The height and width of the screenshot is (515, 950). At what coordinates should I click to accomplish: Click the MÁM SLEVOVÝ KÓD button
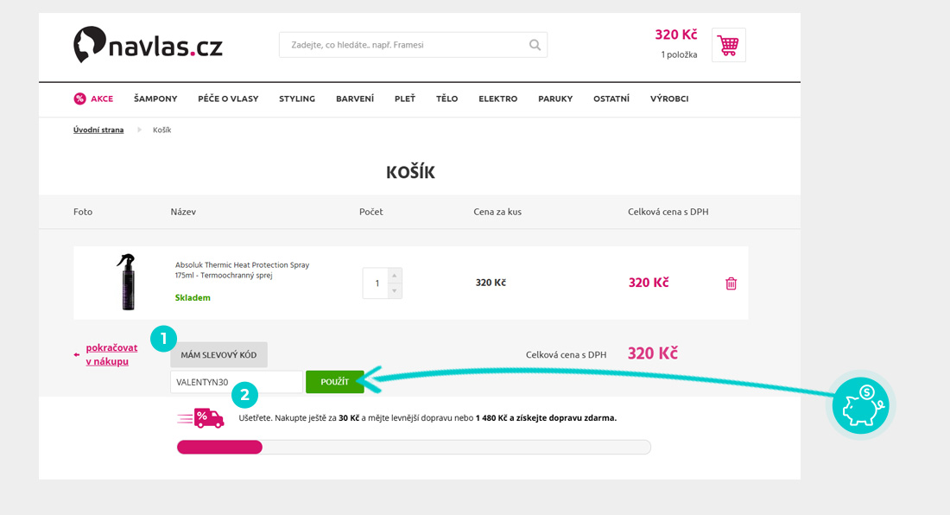click(x=219, y=354)
